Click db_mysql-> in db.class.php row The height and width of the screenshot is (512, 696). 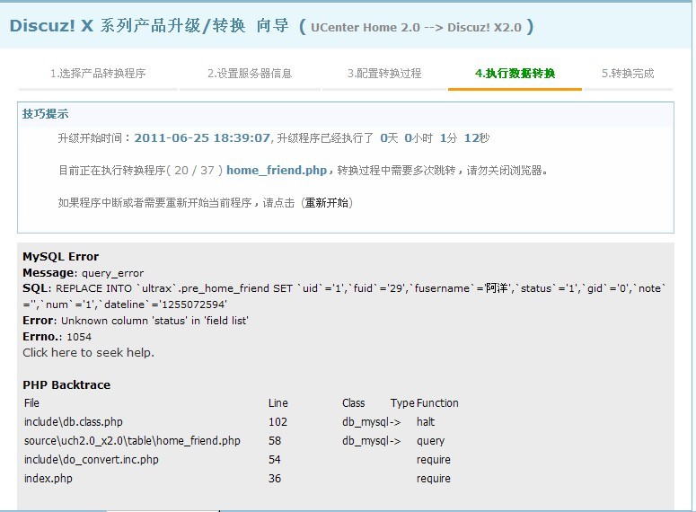coord(372,422)
